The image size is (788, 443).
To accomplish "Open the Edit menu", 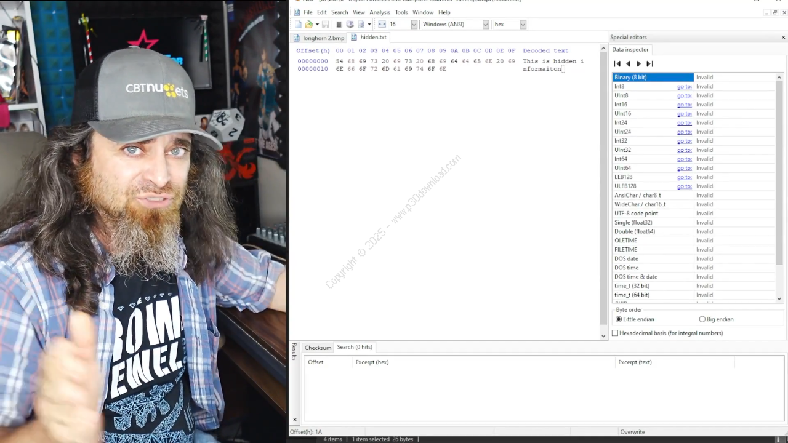I will coord(322,12).
